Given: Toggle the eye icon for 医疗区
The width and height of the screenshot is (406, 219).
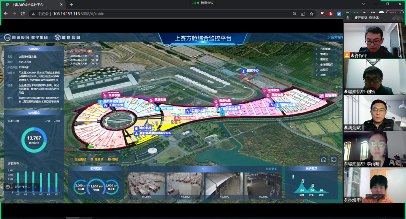Looking at the screenshot, I should click(336, 60).
